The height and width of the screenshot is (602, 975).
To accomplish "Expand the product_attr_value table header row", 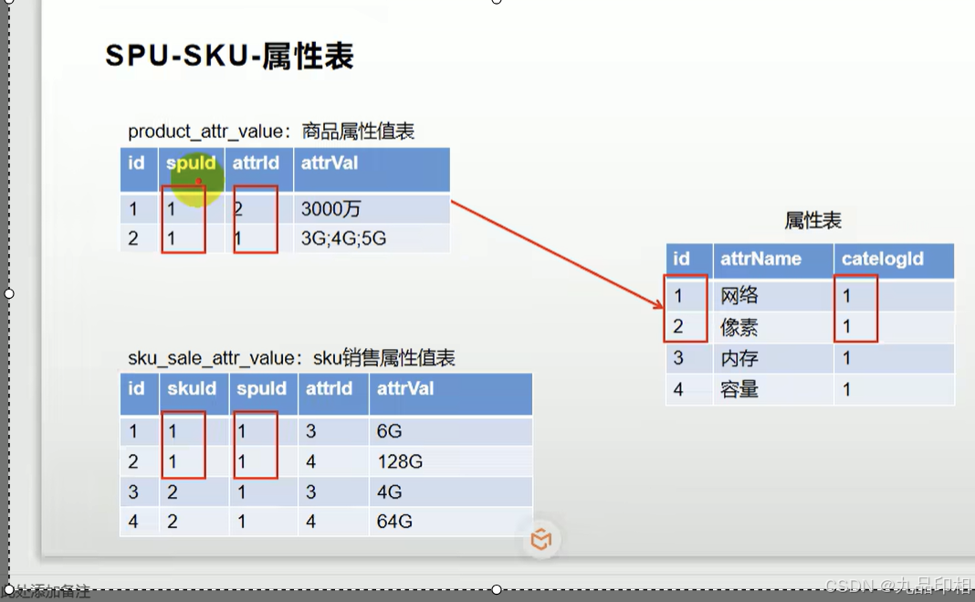I will [x=283, y=169].
